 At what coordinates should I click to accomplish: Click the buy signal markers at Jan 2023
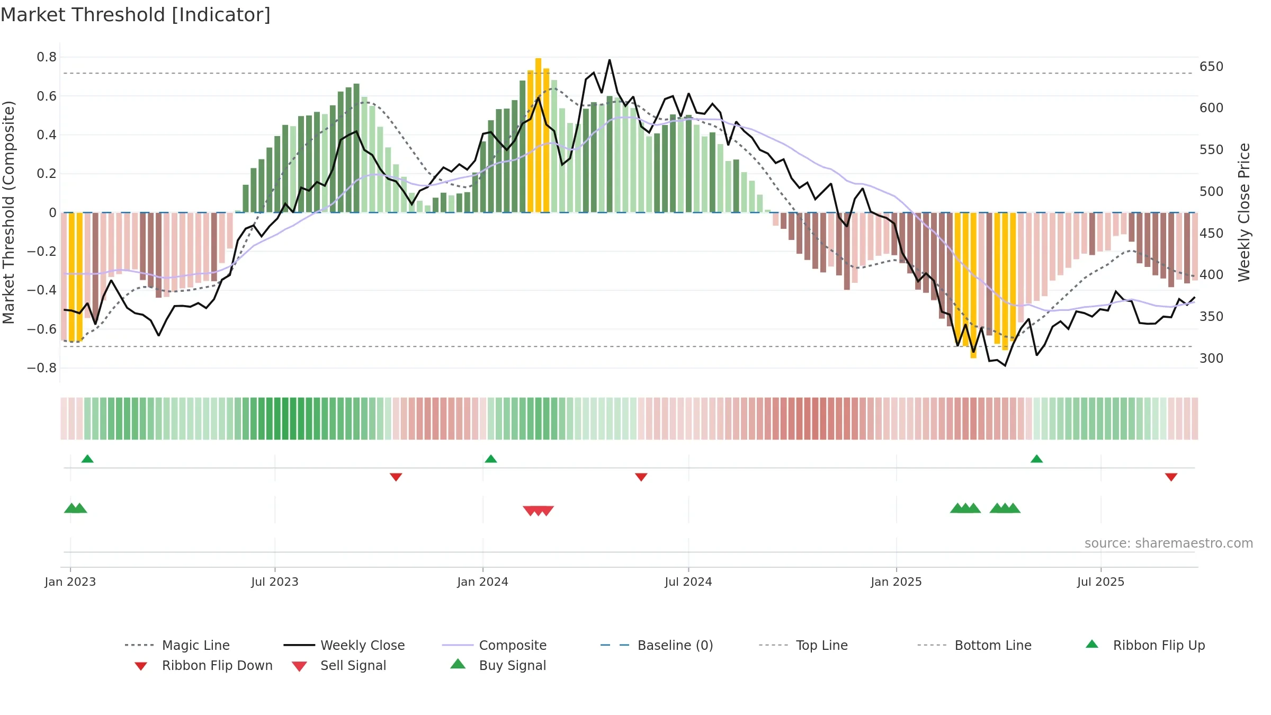75,508
